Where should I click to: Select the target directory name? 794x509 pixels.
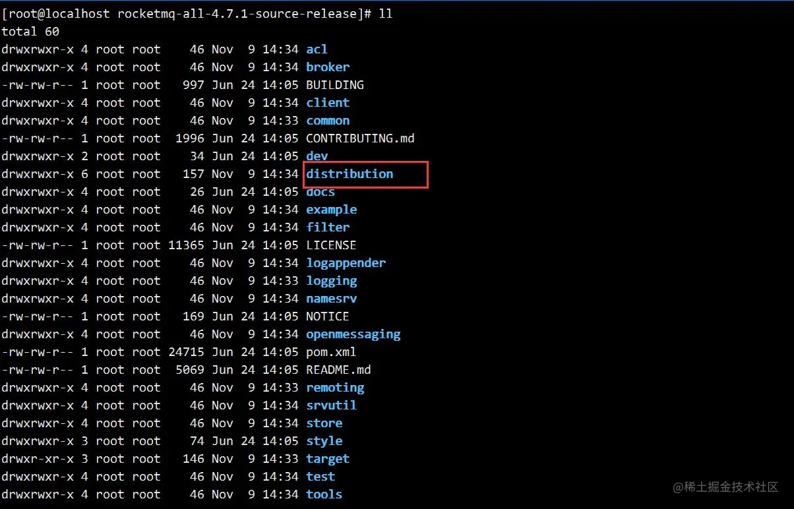328,459
